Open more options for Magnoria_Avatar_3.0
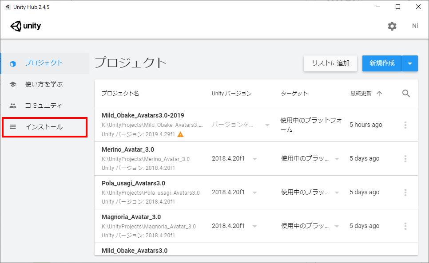 [x=405, y=226]
